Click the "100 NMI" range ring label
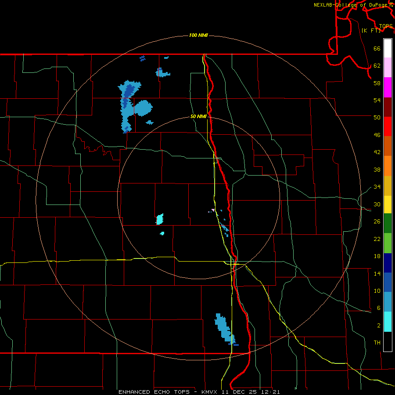The image size is (395, 395). (x=198, y=35)
